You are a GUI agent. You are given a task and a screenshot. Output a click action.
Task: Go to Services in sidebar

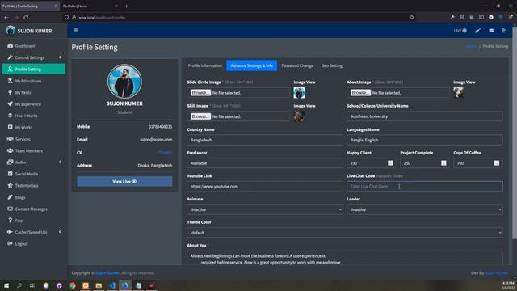pyautogui.click(x=33, y=139)
